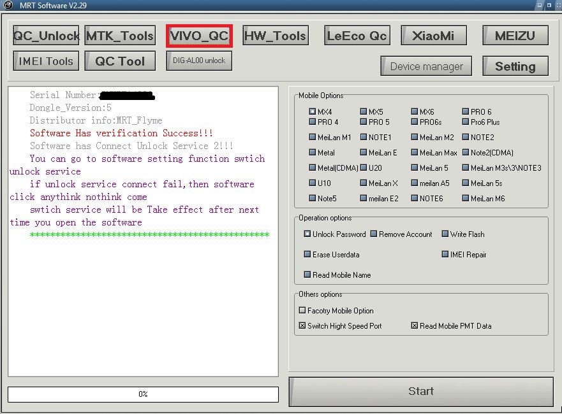Check the MeiLan 5s checkbox
The width and height of the screenshot is (562, 414).
tap(466, 183)
